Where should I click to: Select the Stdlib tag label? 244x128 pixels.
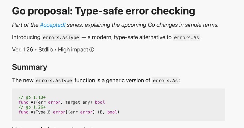pos(46,50)
